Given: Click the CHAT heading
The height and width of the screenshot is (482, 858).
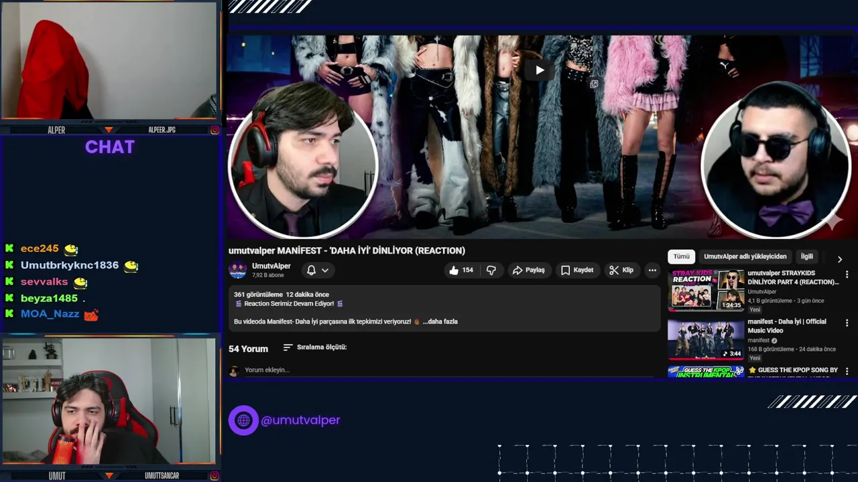Looking at the screenshot, I should pos(110,147).
